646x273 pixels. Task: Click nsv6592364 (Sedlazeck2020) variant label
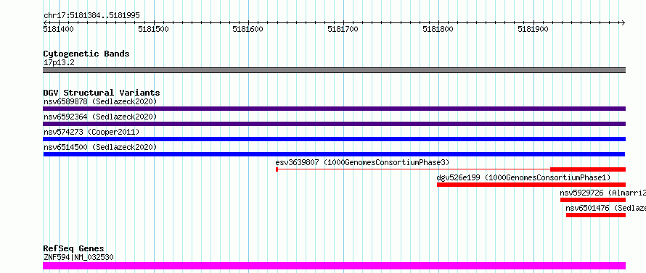[100, 117]
